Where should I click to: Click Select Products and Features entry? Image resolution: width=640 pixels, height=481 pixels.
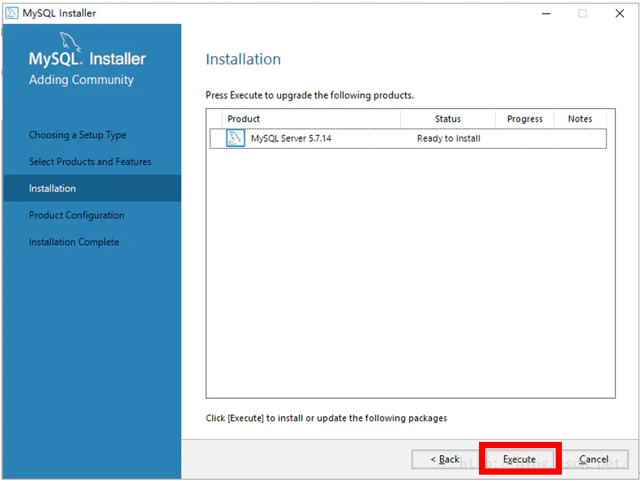point(89,161)
